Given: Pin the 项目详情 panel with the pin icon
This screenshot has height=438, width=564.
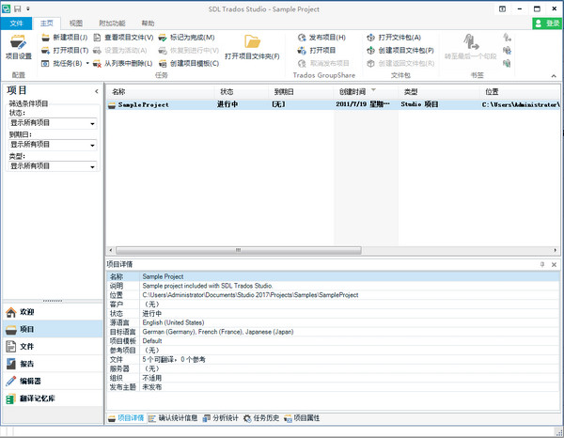Looking at the screenshot, I should 541,265.
